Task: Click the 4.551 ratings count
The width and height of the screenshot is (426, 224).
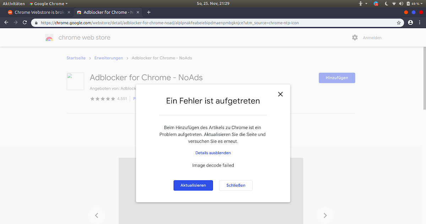Action: point(122,99)
